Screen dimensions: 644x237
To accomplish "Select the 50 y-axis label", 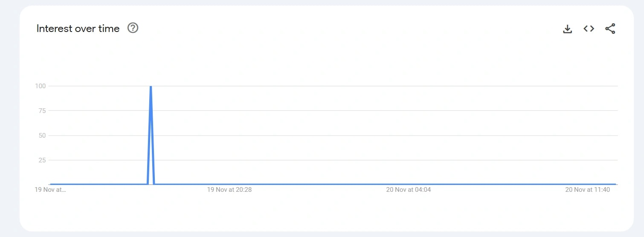I will click(42, 136).
